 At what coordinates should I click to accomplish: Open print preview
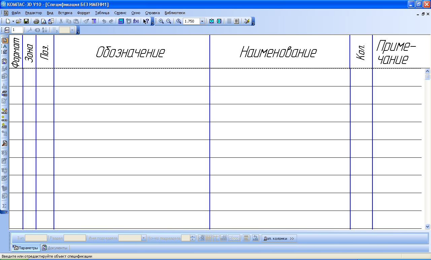point(43,21)
